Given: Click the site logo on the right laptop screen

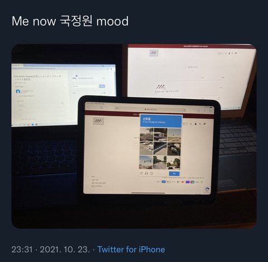Looking at the screenshot, I should [x=154, y=53].
